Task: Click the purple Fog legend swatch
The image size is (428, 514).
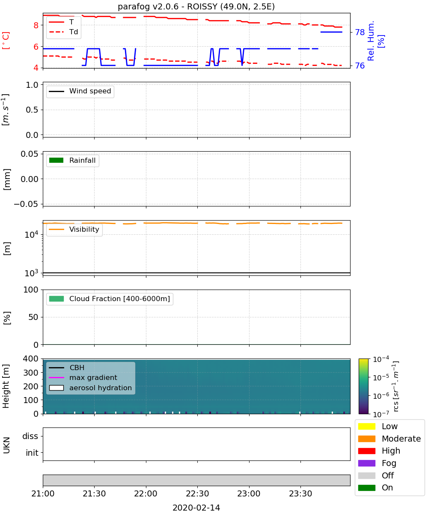Action: click(x=366, y=463)
